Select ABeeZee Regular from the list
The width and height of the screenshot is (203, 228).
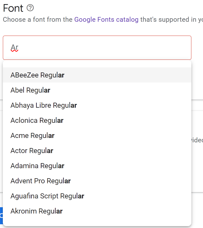coord(37,75)
